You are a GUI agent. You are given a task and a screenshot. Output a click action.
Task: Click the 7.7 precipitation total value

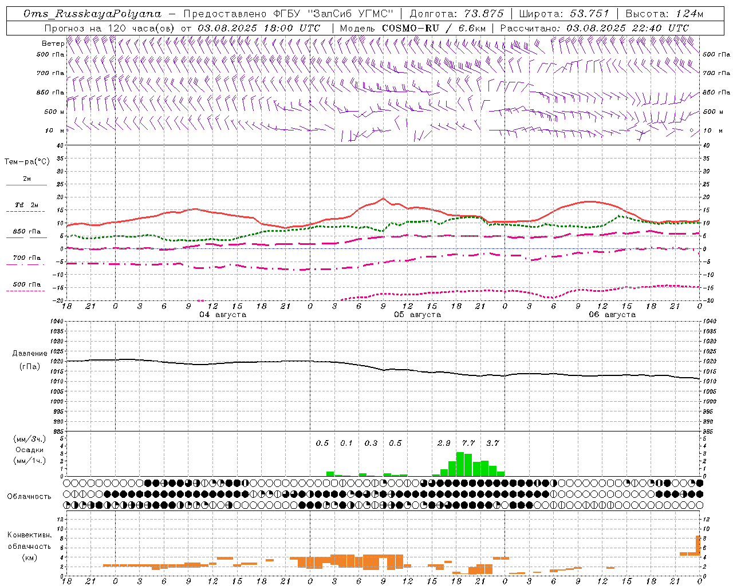(x=468, y=443)
